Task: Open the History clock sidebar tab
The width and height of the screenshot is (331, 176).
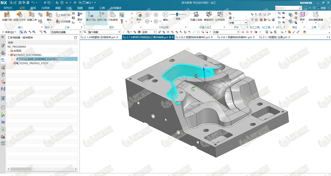Action: tap(3, 107)
